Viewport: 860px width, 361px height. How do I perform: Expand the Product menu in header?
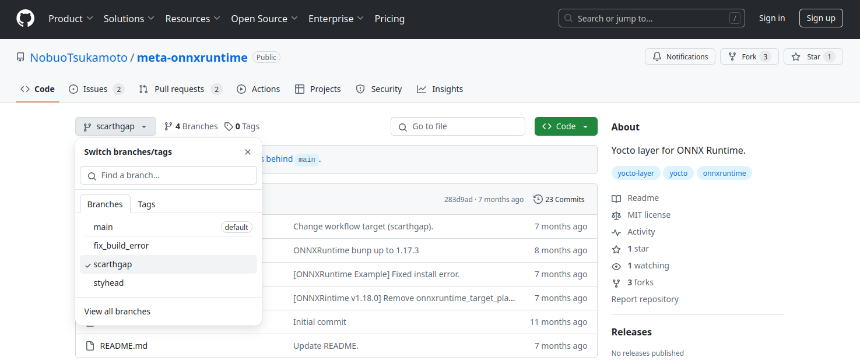[x=71, y=19]
